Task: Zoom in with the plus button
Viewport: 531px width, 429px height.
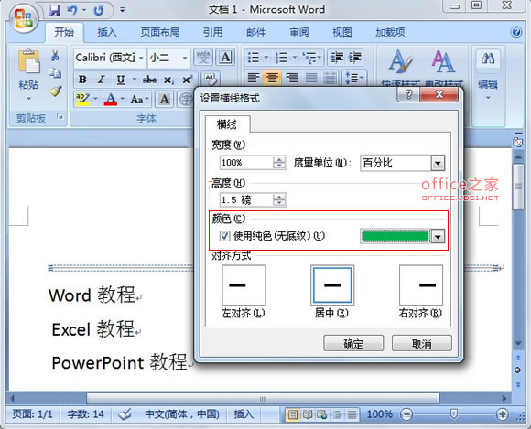Action: pos(502,414)
